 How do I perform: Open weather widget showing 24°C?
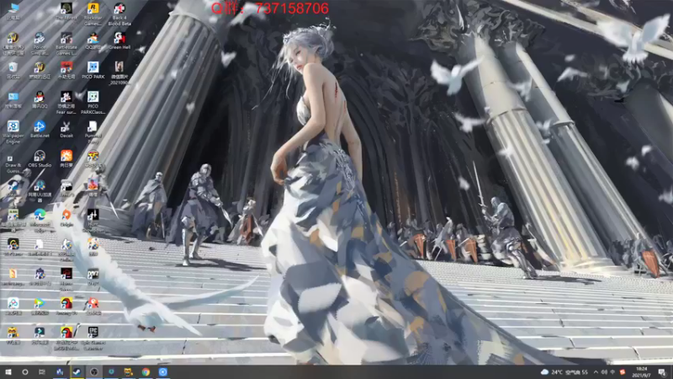[x=564, y=372]
